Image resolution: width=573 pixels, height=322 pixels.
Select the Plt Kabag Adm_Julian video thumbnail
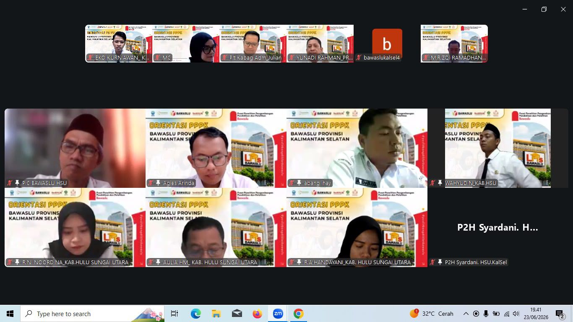pos(253,44)
